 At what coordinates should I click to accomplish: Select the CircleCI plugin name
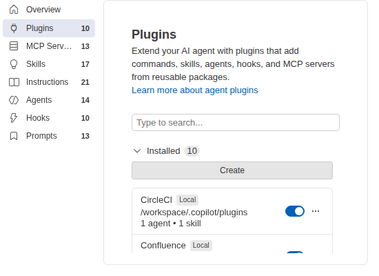[x=156, y=200]
